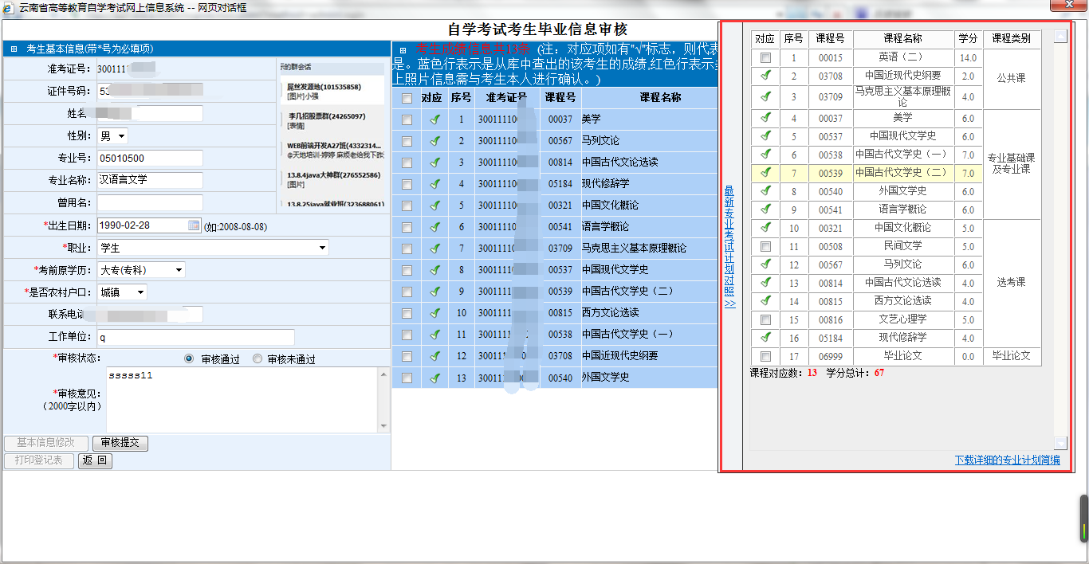Collapse the 最新专业考试计划对照 side panel
The image size is (1089, 564).
[x=729, y=247]
